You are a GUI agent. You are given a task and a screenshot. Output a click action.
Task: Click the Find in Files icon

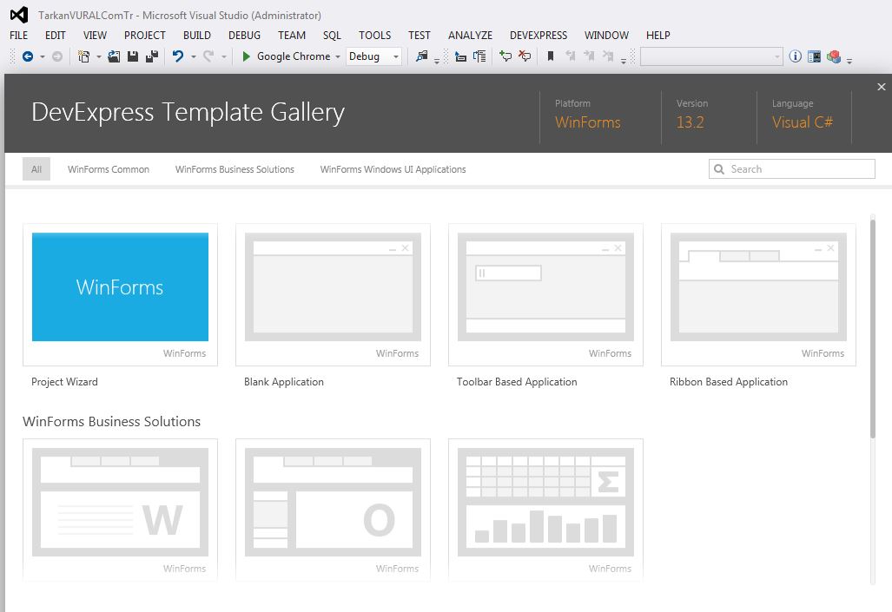point(421,56)
